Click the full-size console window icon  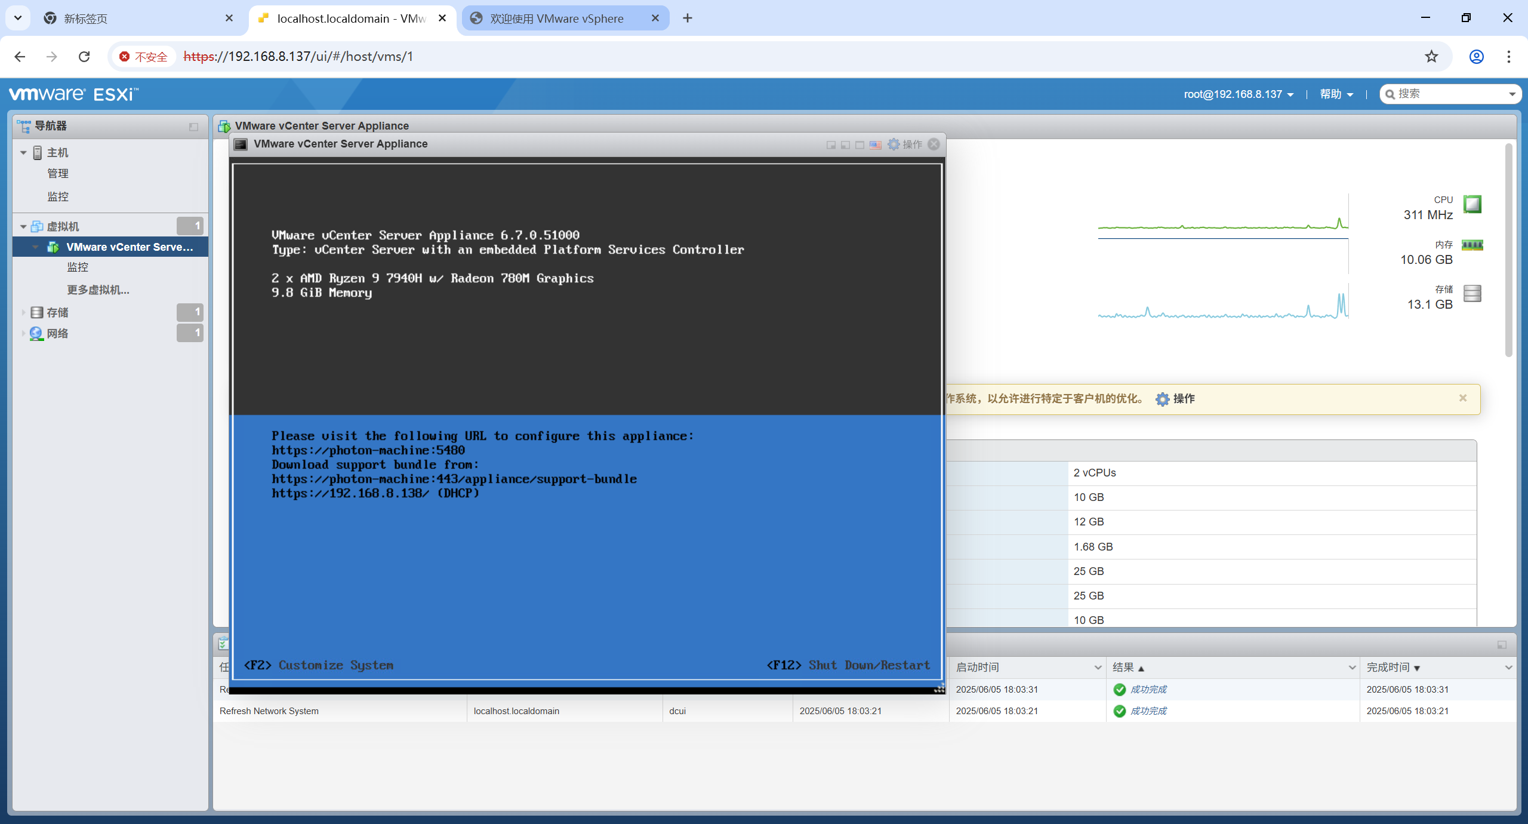click(860, 144)
